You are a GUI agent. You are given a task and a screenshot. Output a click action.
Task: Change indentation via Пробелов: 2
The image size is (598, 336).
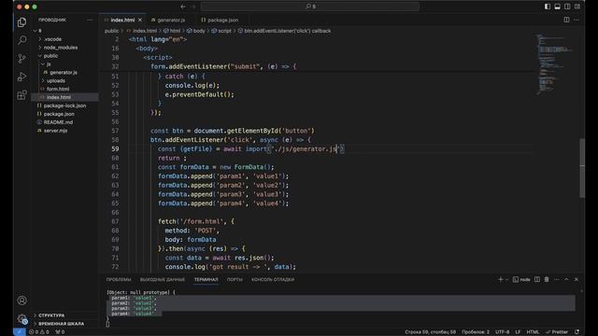click(476, 332)
